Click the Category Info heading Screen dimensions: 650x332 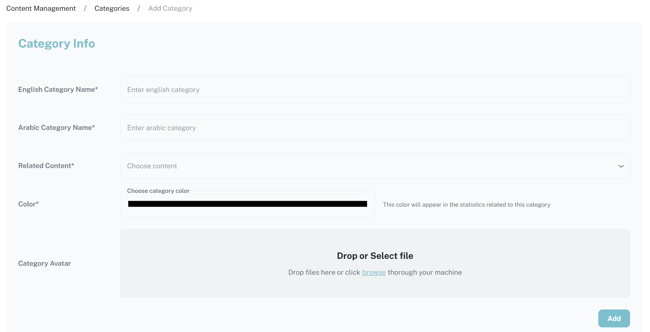coord(57,43)
